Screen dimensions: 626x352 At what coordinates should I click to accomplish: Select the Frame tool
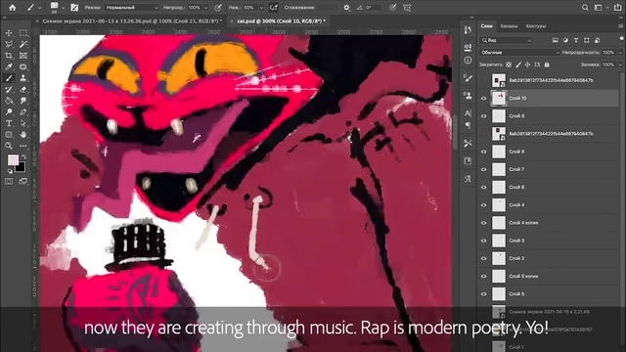(23, 56)
